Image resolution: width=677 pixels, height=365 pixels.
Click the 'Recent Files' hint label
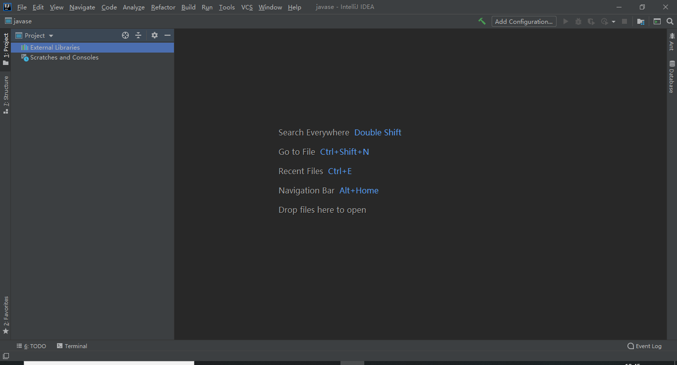pyautogui.click(x=301, y=171)
